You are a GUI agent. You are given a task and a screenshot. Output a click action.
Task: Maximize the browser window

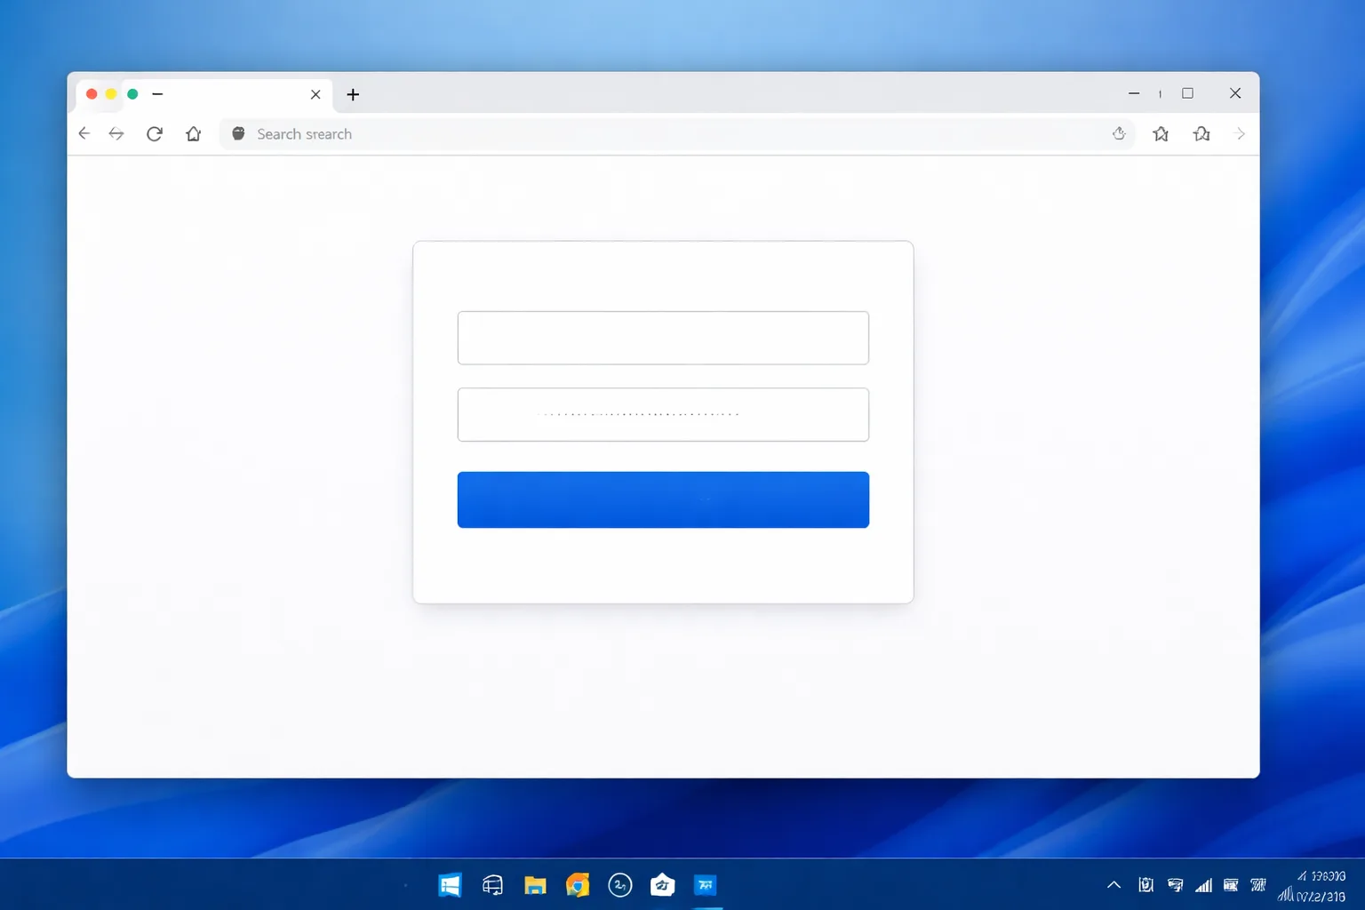(x=1187, y=93)
